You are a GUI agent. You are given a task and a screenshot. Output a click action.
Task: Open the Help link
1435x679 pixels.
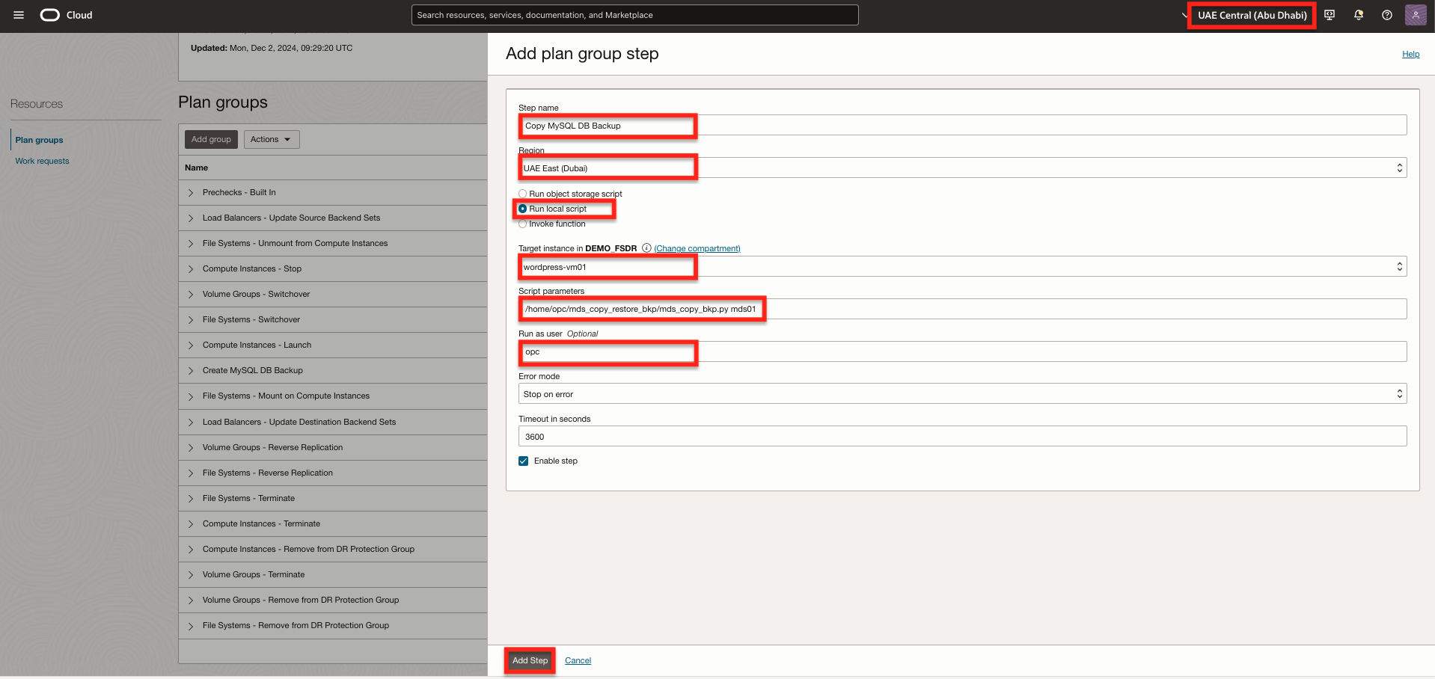1410,54
